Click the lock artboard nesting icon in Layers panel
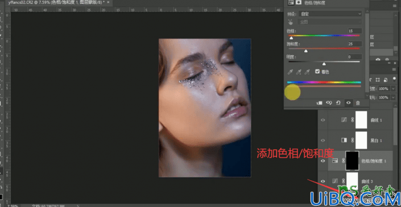 pos(378,80)
